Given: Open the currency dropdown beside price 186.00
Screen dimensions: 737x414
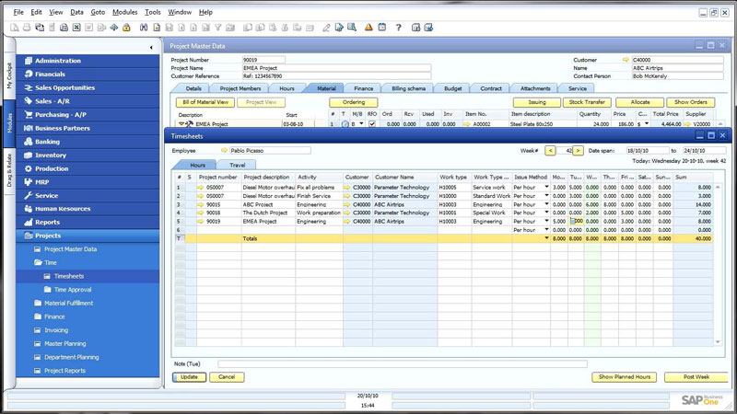Looking at the screenshot, I should click(x=647, y=124).
